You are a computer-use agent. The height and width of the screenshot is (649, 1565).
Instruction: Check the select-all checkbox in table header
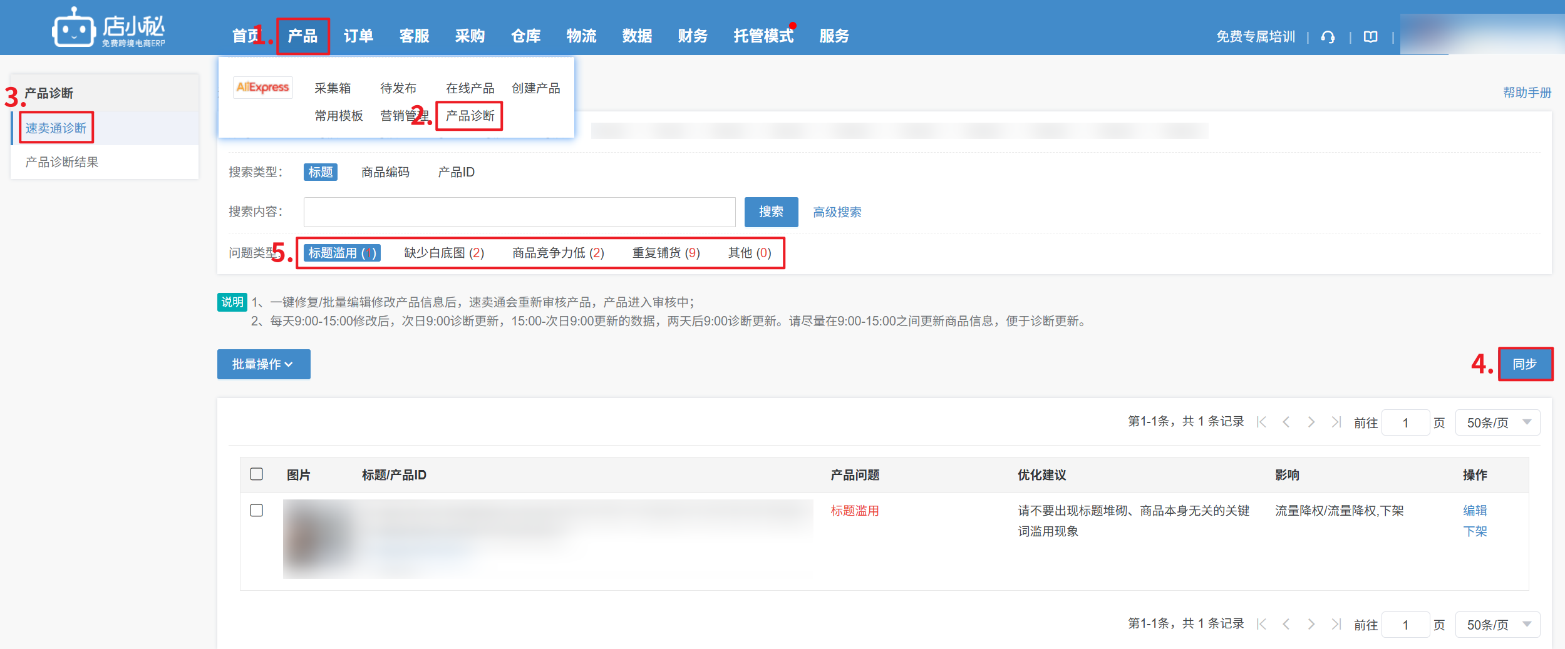pyautogui.click(x=256, y=474)
